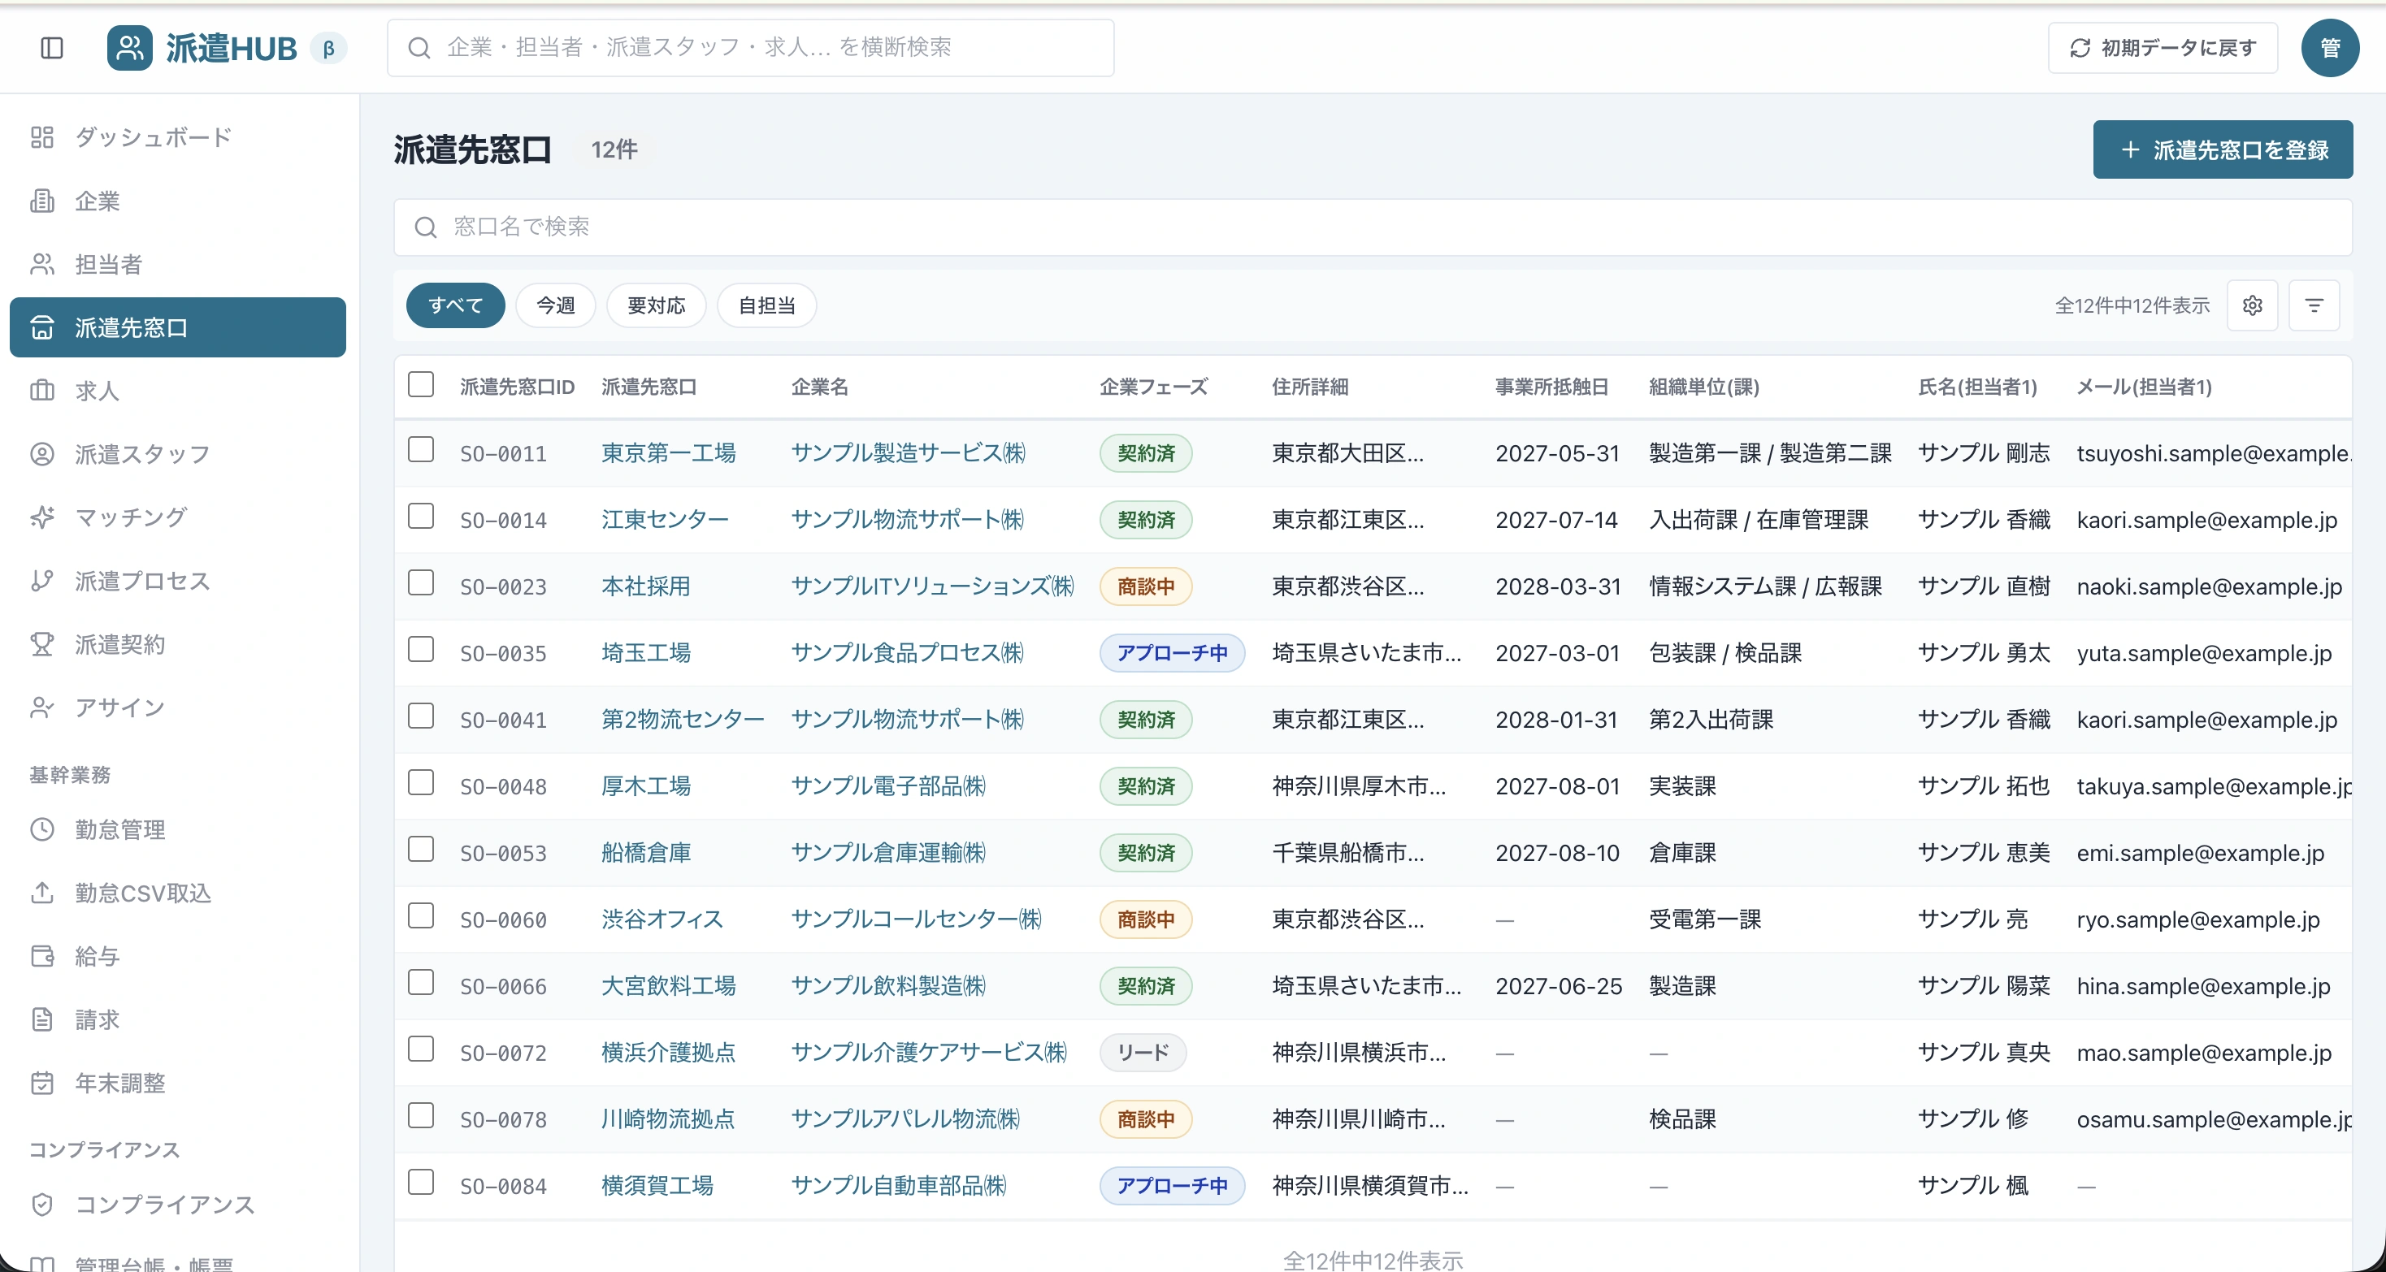The height and width of the screenshot is (1272, 2386).
Task: Click the 勤怠CSV取込 upload icon
Action: (41, 893)
